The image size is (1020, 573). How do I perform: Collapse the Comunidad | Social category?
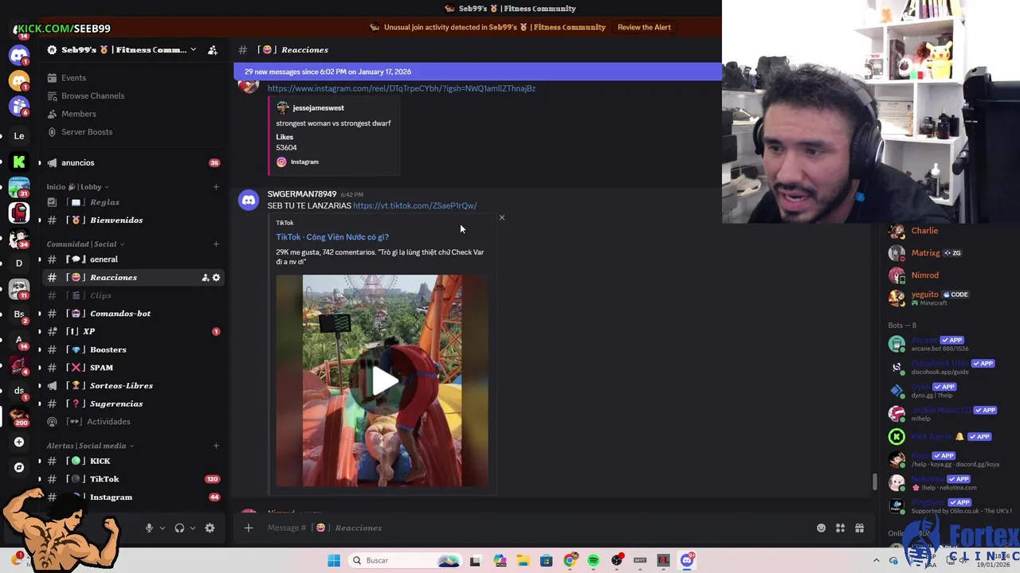(85, 244)
